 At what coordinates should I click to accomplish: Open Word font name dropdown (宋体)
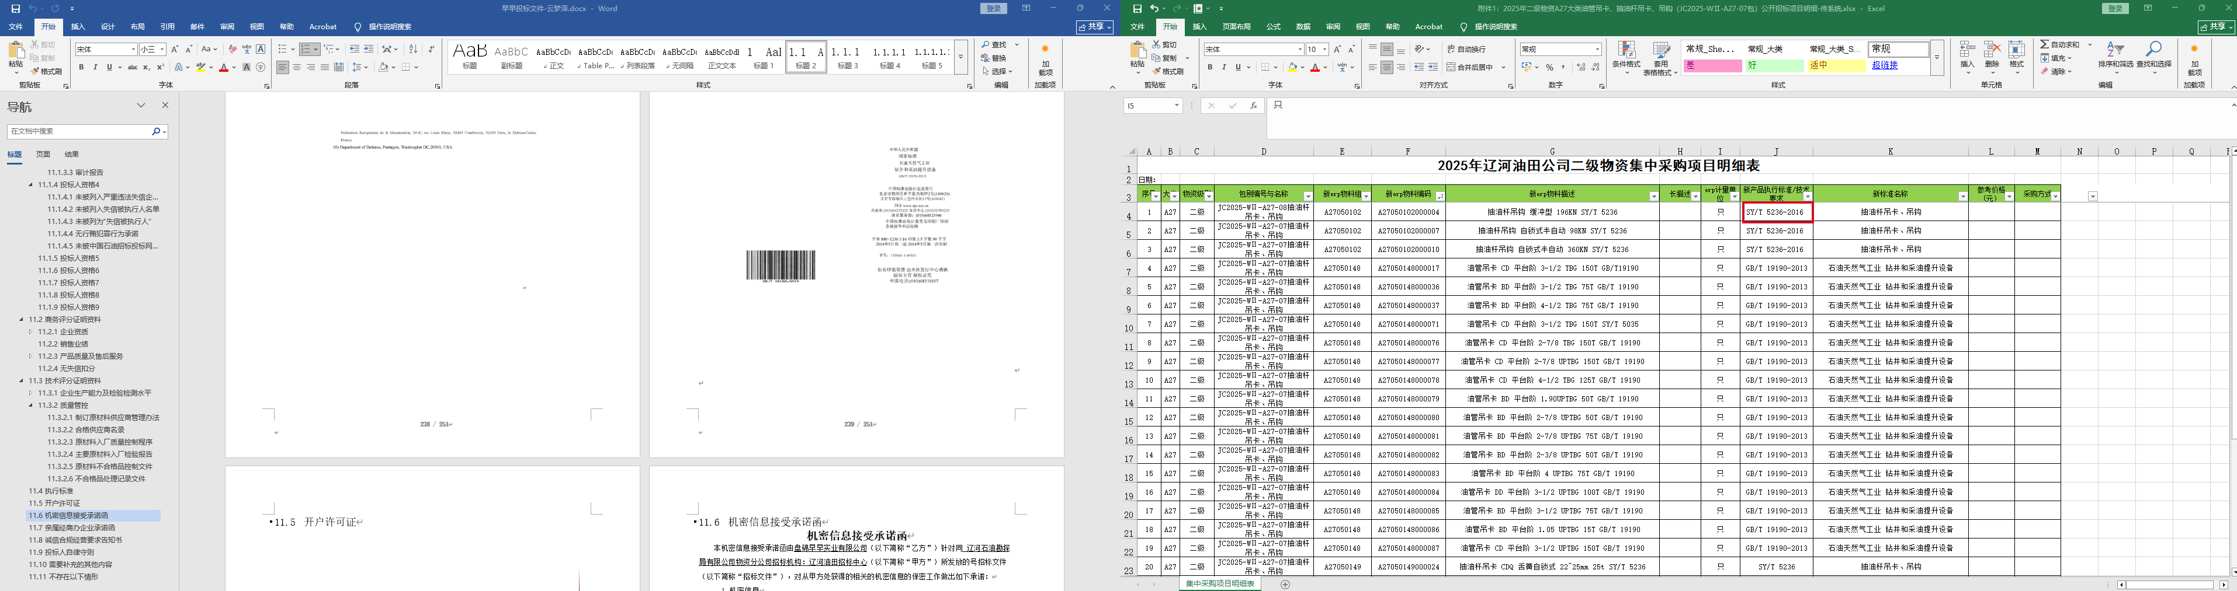tap(133, 50)
